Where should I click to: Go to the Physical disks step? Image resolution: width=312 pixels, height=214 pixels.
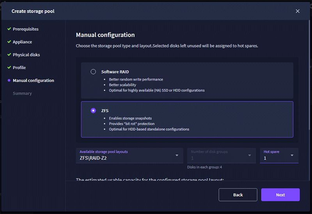tap(26, 55)
